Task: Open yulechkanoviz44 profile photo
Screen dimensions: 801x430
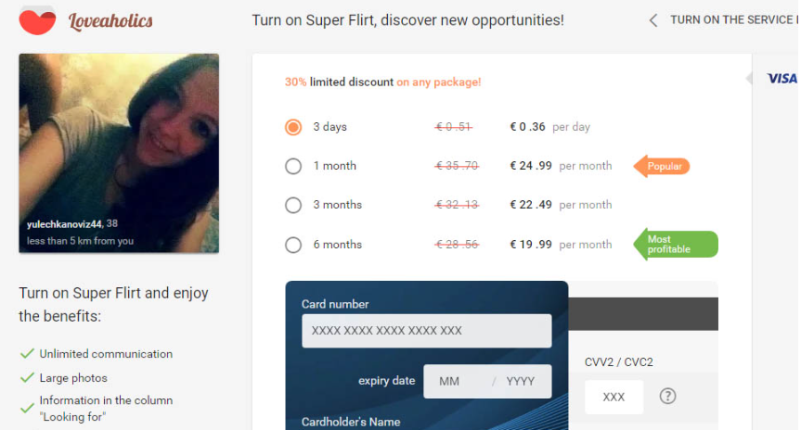Action: coord(119,153)
